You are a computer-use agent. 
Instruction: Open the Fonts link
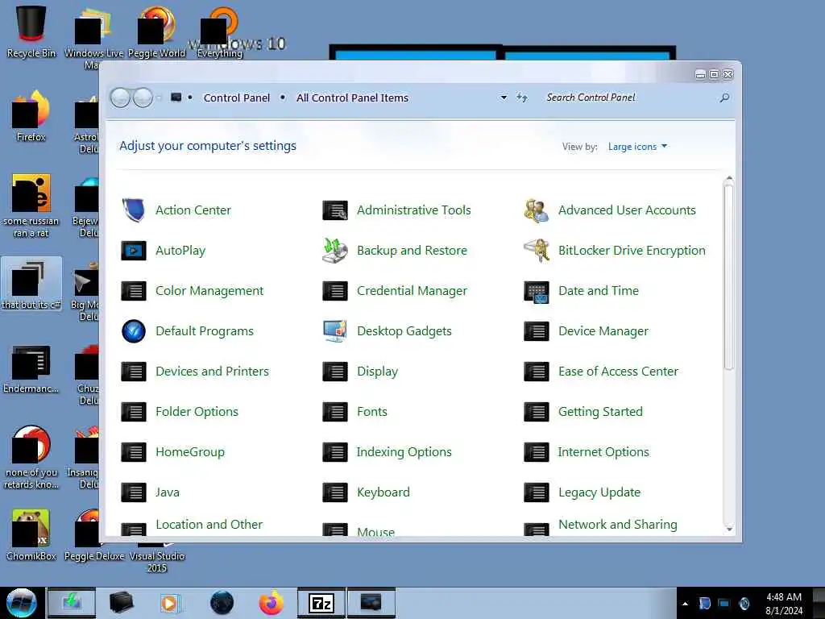[372, 412]
